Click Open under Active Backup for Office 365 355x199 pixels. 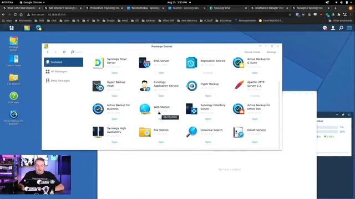tap(255, 119)
